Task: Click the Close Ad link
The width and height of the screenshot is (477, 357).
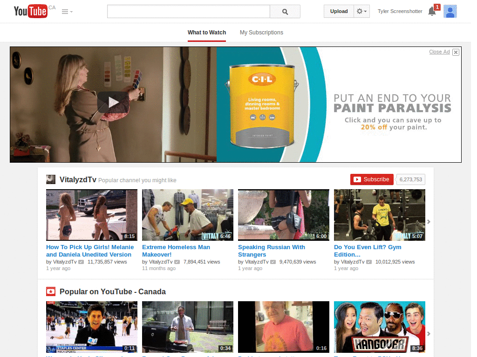Action: pyautogui.click(x=439, y=52)
